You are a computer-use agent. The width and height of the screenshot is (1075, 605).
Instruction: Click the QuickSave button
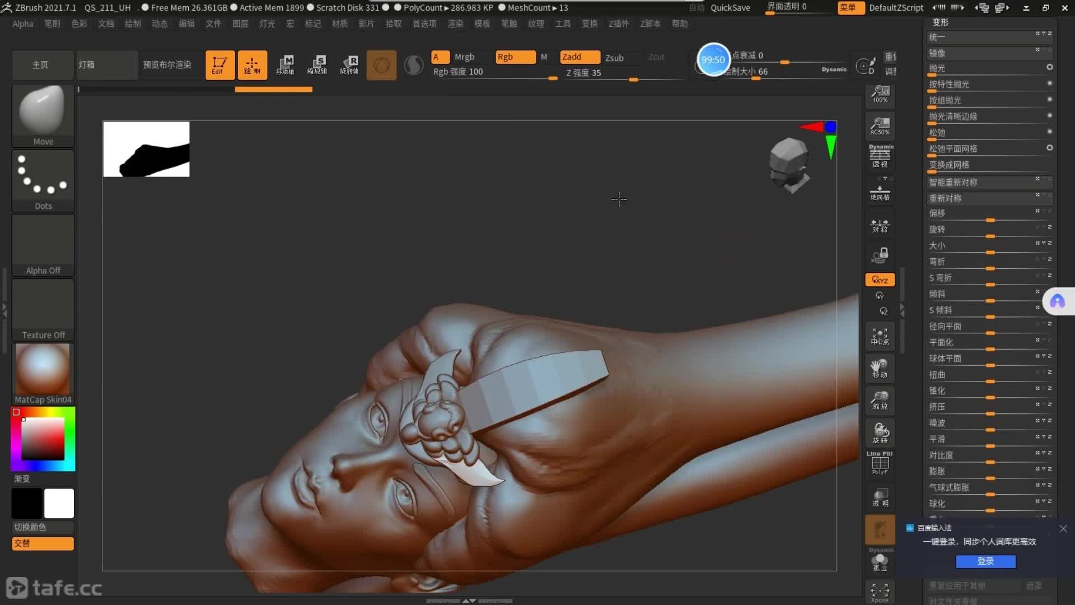tap(730, 8)
